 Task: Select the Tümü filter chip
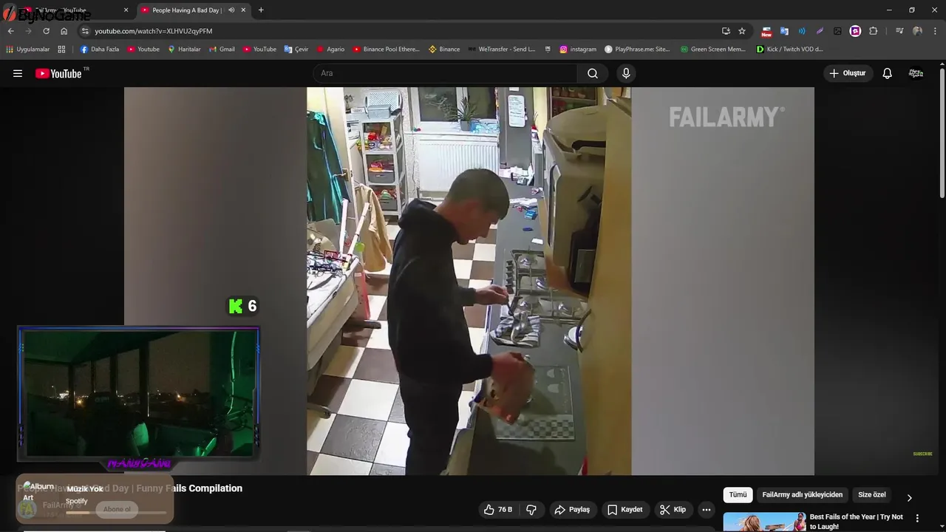(738, 495)
